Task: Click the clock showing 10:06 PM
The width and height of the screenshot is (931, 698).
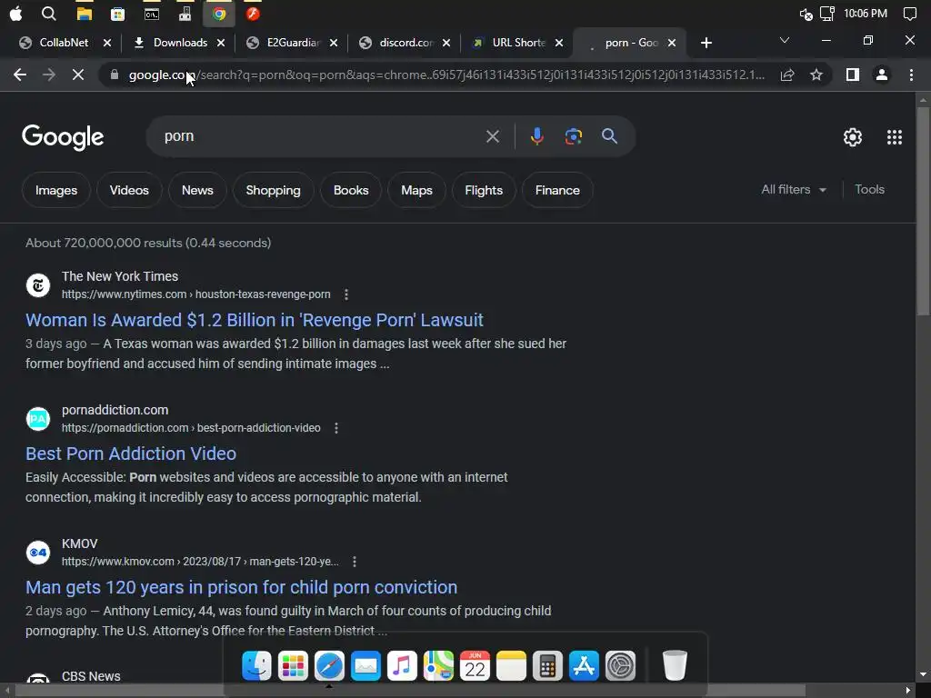Action: click(866, 14)
